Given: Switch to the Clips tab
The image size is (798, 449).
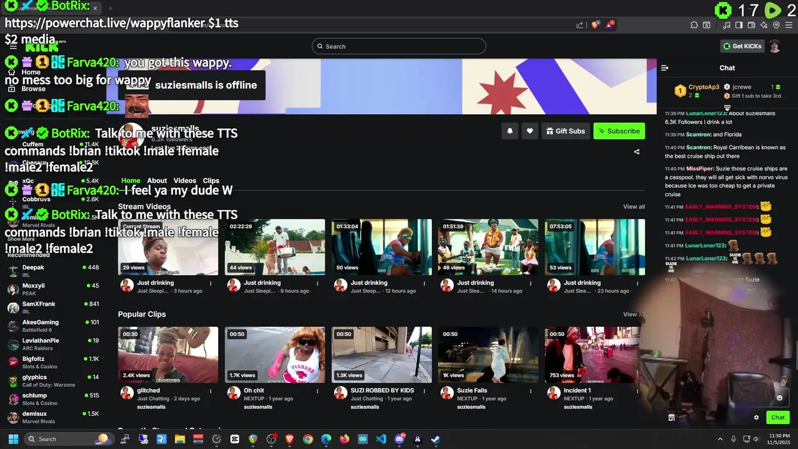Looking at the screenshot, I should 211,181.
